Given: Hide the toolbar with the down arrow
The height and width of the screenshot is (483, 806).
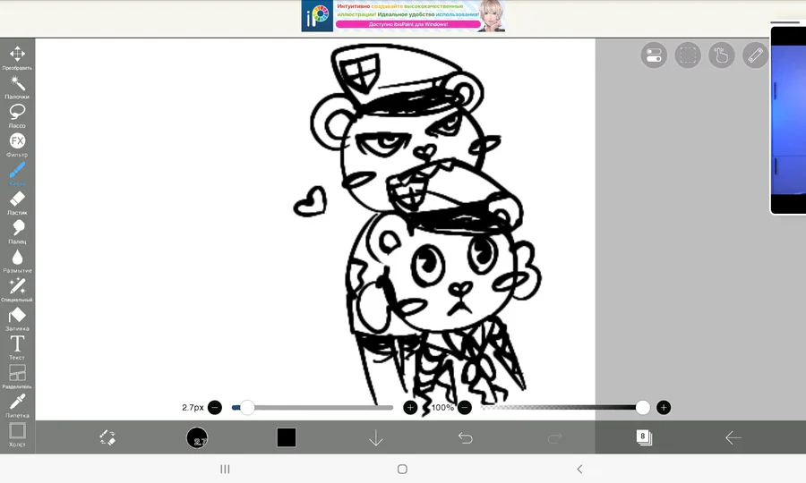Looking at the screenshot, I should click(x=376, y=437).
